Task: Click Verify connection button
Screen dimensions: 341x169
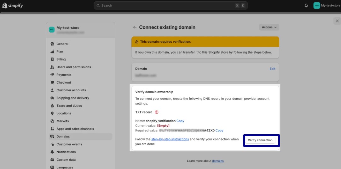Action: [260, 140]
